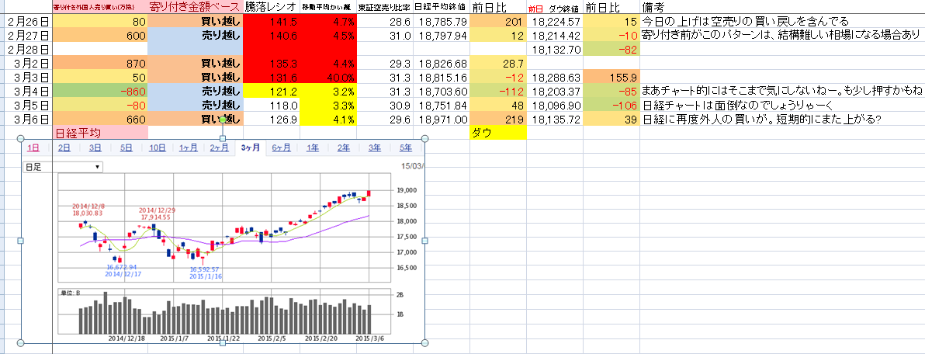Image resolution: width=925 pixels, height=354 pixels.
Task: Click the bottom-left corner resize handle of chart
Action: (x=23, y=342)
